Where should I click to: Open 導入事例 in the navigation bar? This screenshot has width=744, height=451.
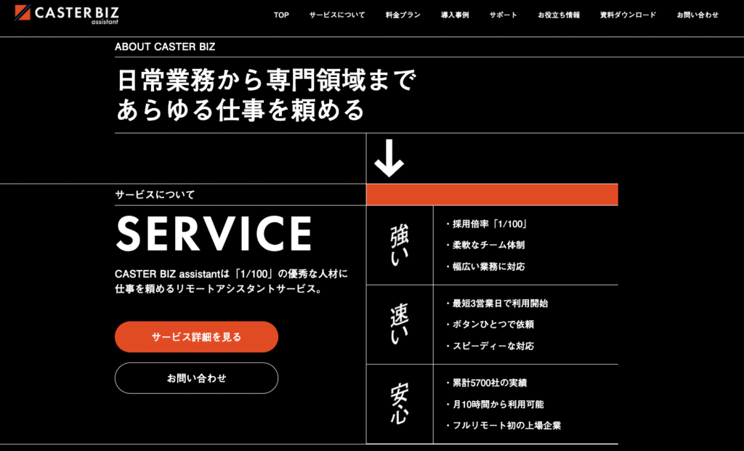point(455,15)
